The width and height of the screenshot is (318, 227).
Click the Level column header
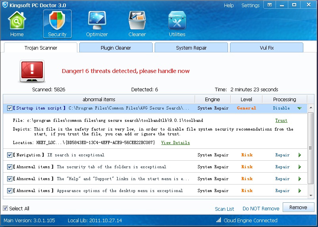[246, 99]
